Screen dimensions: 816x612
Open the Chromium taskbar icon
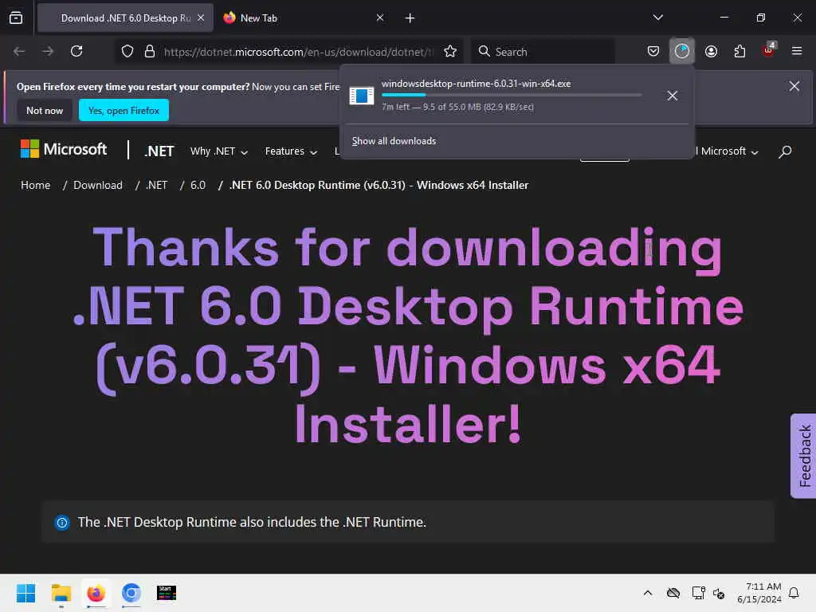click(x=131, y=593)
